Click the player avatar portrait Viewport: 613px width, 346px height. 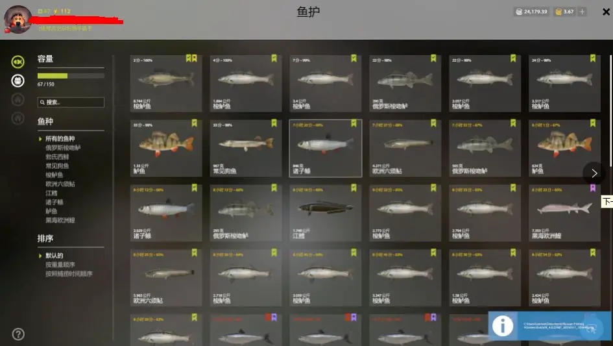tap(18, 19)
